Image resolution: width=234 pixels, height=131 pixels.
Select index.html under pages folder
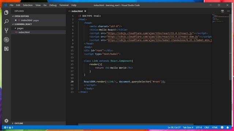point(38,32)
